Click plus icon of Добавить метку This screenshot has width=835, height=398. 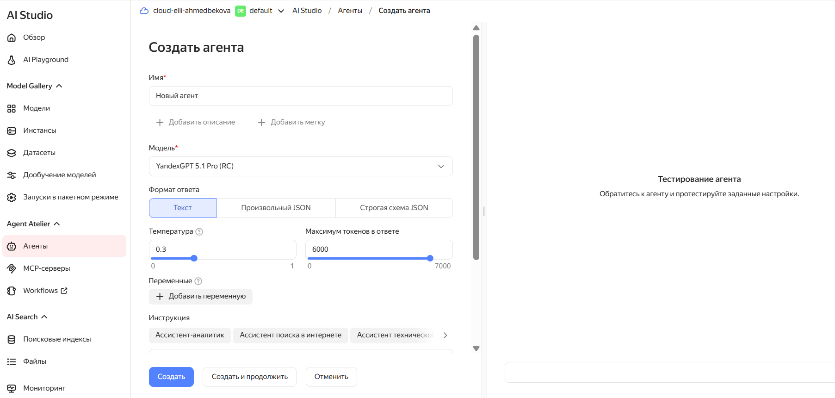tap(261, 122)
